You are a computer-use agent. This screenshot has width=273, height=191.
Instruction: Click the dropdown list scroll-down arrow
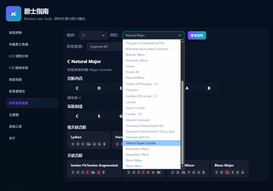[182, 167]
